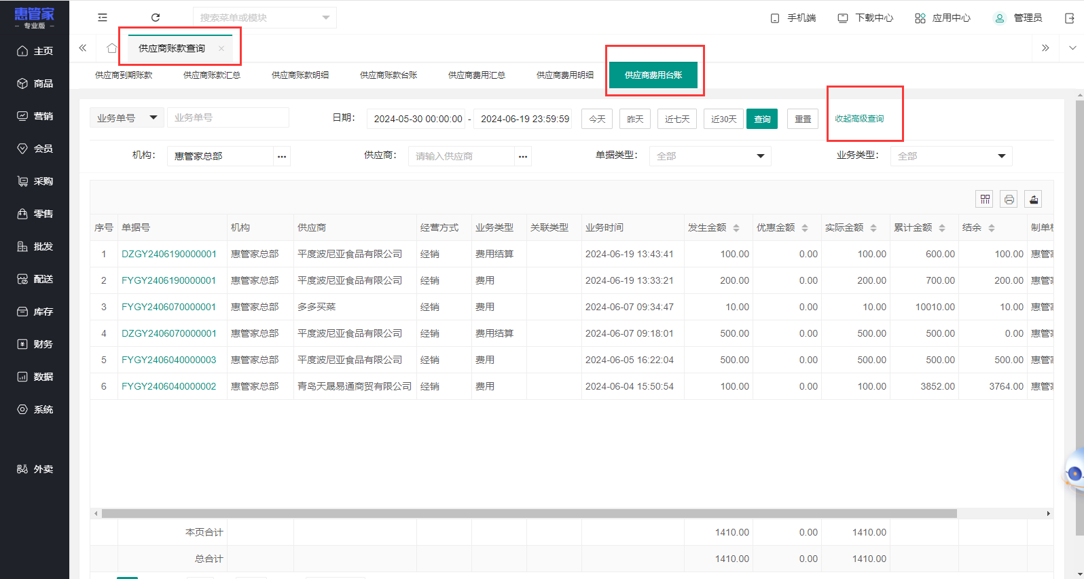Open 营销 module in the sidebar

coord(35,116)
